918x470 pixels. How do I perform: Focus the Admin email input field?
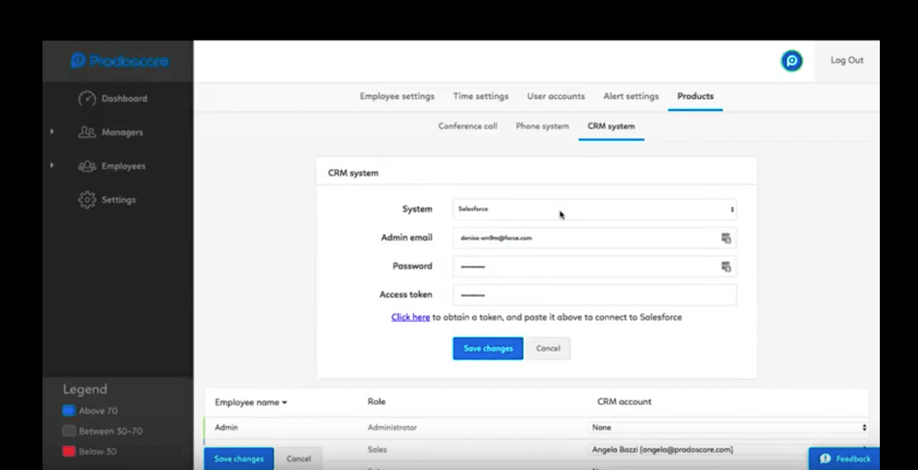(x=595, y=238)
